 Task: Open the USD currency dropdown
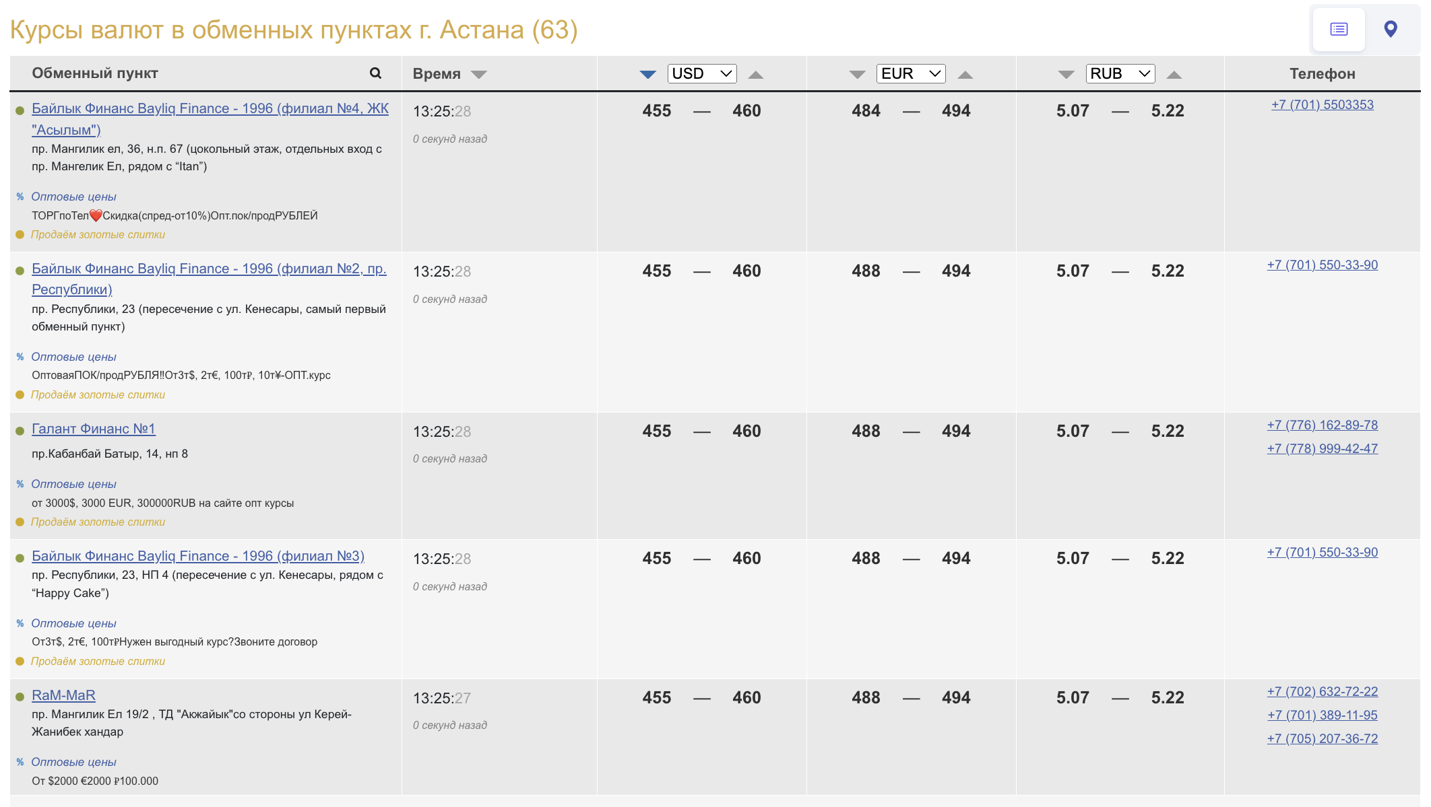(x=701, y=73)
